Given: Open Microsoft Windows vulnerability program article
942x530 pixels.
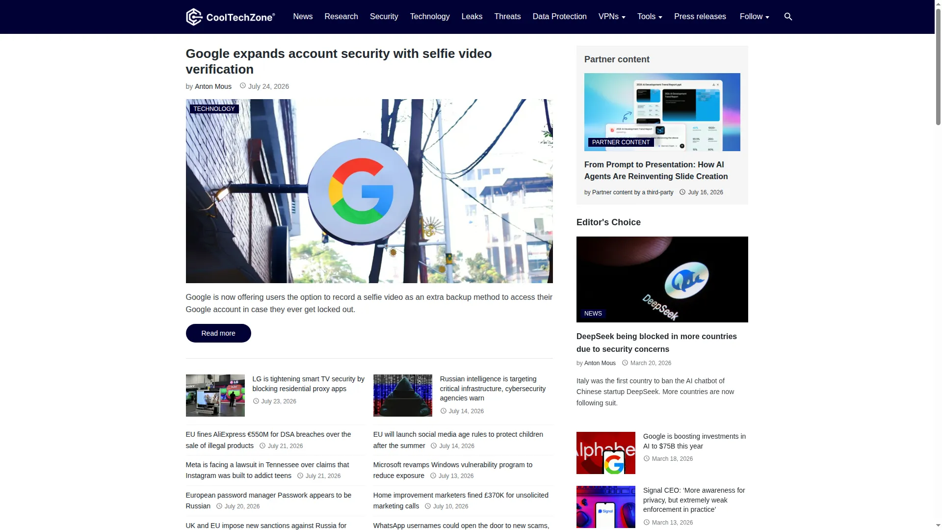Looking at the screenshot, I should (452, 470).
